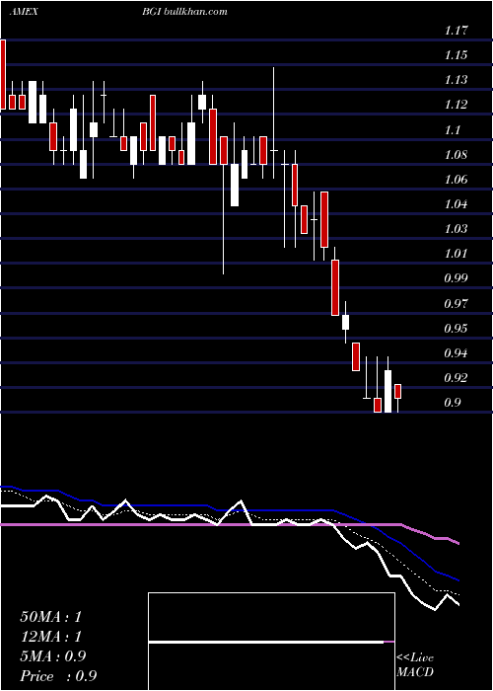Click the 1.17 price axis label
493x691 pixels.
click(x=456, y=31)
